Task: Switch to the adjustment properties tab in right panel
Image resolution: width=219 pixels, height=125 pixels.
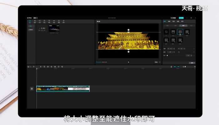Action: pyautogui.click(x=182, y=21)
